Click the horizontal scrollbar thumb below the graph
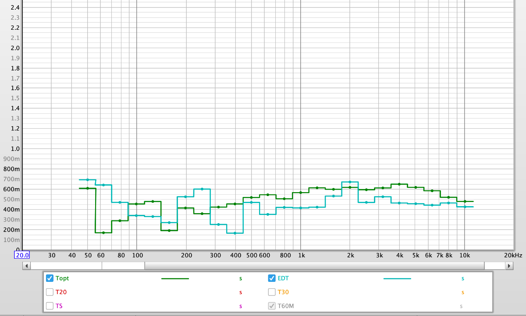The height and width of the screenshot is (316, 526). pyautogui.click(x=314, y=266)
